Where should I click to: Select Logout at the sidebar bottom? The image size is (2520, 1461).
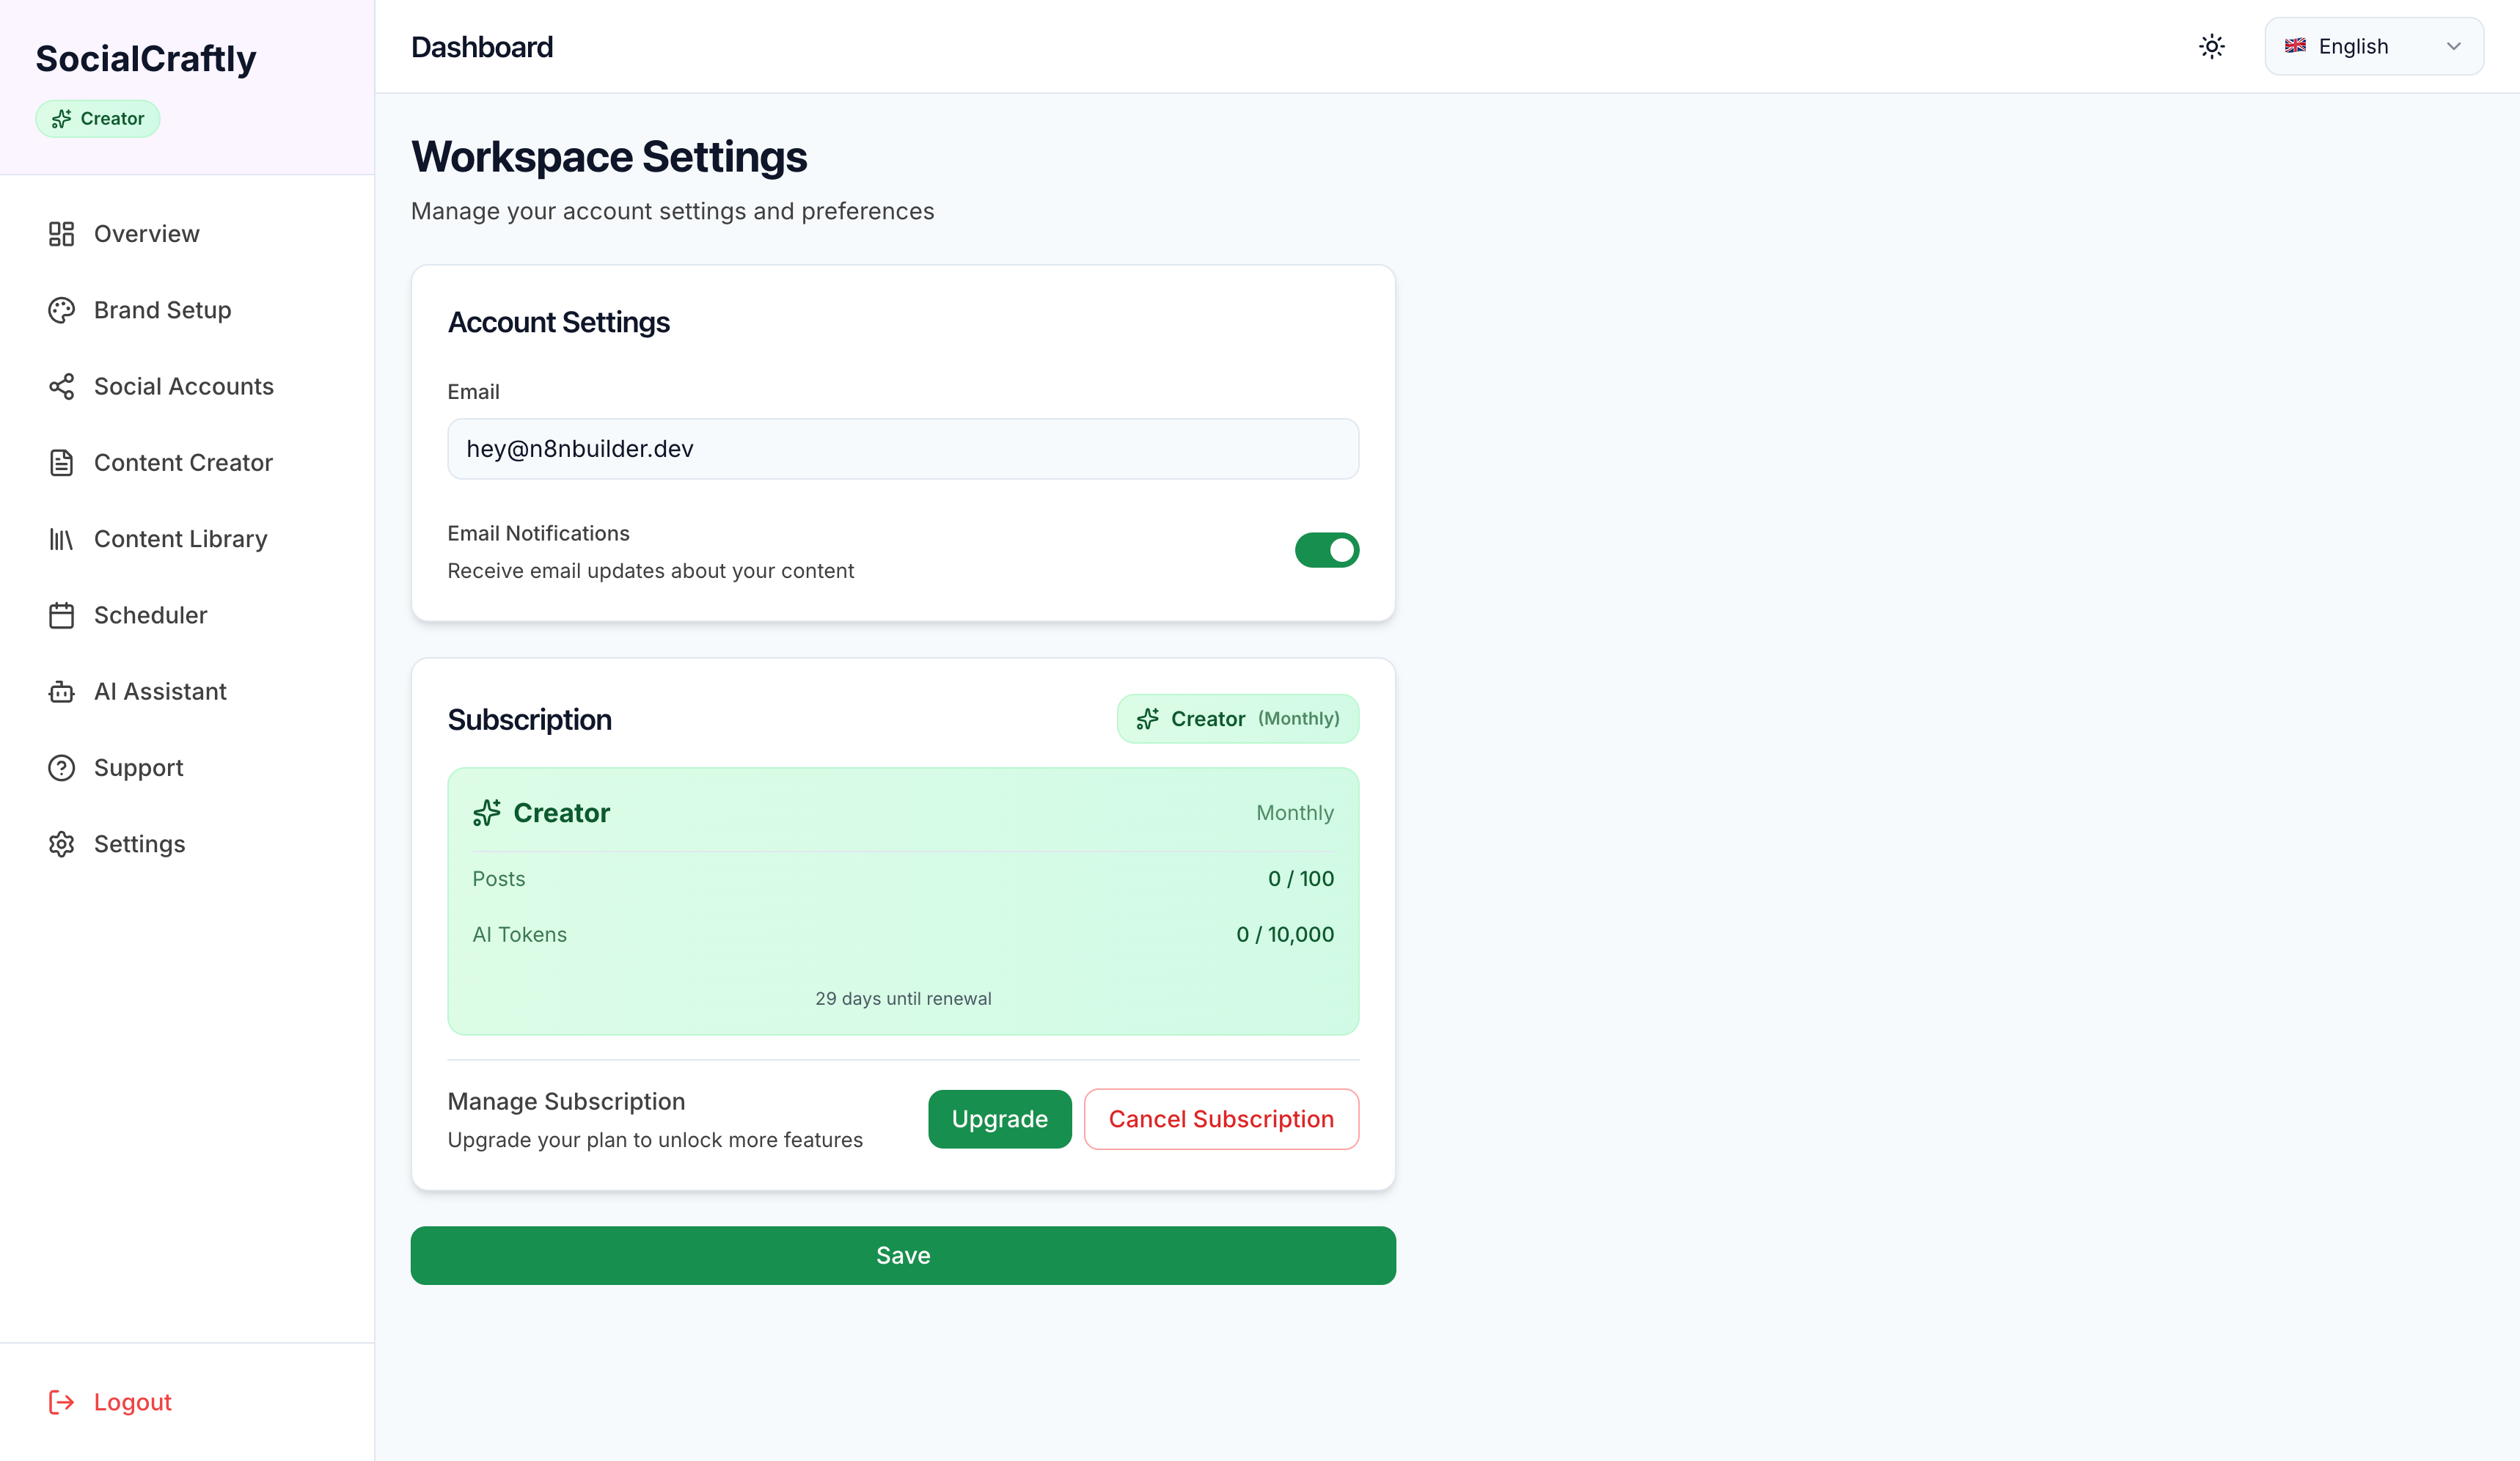click(109, 1401)
